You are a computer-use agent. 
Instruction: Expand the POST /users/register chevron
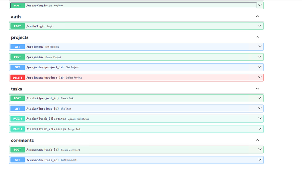pos(260,5)
